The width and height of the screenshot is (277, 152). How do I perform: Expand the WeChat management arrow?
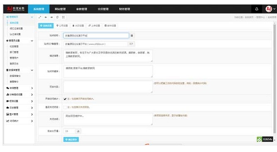[x=32, y=88]
